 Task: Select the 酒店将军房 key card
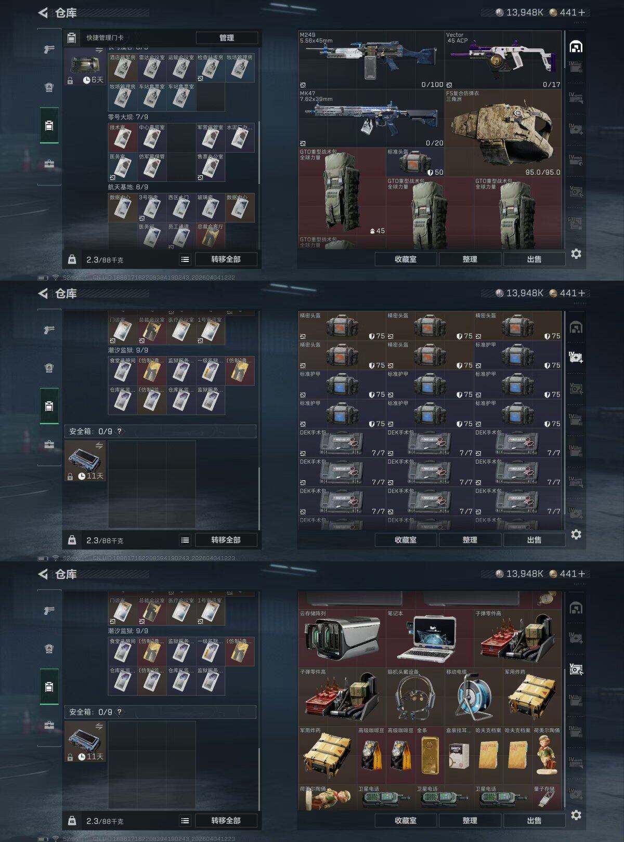[122, 68]
